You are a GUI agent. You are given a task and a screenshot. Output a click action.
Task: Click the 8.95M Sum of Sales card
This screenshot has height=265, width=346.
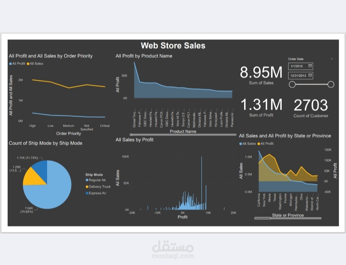point(261,75)
